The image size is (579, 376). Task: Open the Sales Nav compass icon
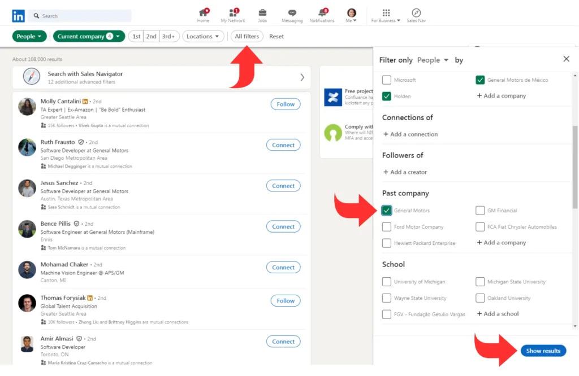(416, 12)
